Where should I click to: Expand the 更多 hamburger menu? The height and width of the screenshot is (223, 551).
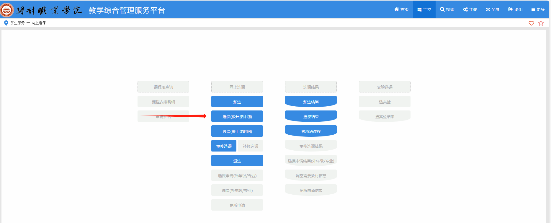coord(533,9)
